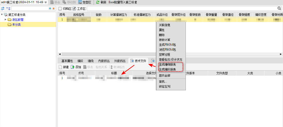Click the 定型区 toolbar icon
This screenshot has width=283, height=127.
point(80,2)
